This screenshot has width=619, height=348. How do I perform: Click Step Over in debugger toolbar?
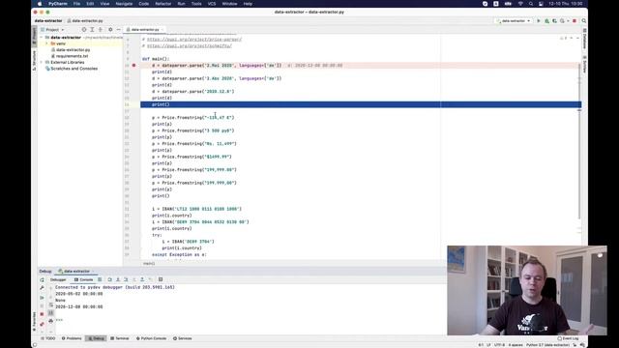[x=109, y=279]
